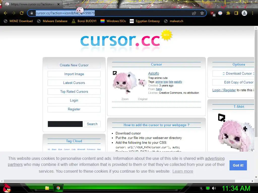Bookmark this page with the star icon
Image resolution: width=258 pixels, height=193 pixels.
[202, 13]
